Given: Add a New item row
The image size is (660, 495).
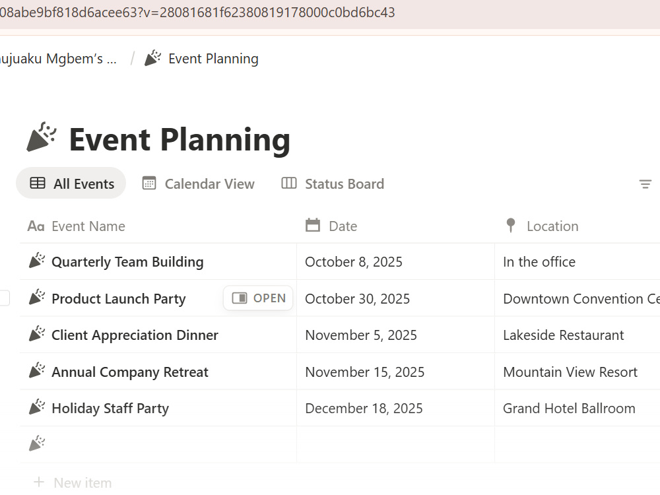Looking at the screenshot, I should pos(73,482).
